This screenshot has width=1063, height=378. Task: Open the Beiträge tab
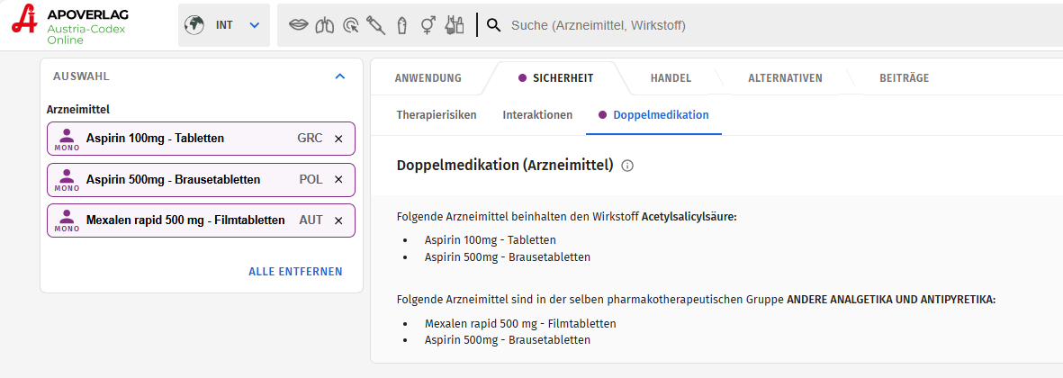click(904, 78)
